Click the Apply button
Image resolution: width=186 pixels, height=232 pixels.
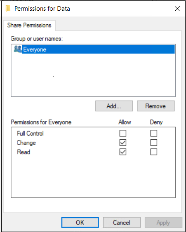click(163, 223)
